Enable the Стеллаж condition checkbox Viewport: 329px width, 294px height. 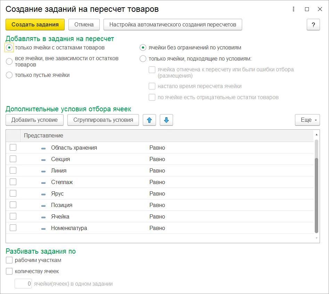(13, 182)
